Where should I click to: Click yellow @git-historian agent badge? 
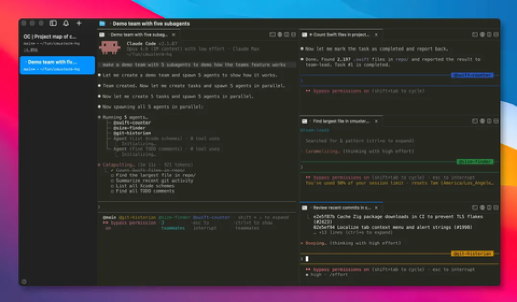tap(472, 253)
